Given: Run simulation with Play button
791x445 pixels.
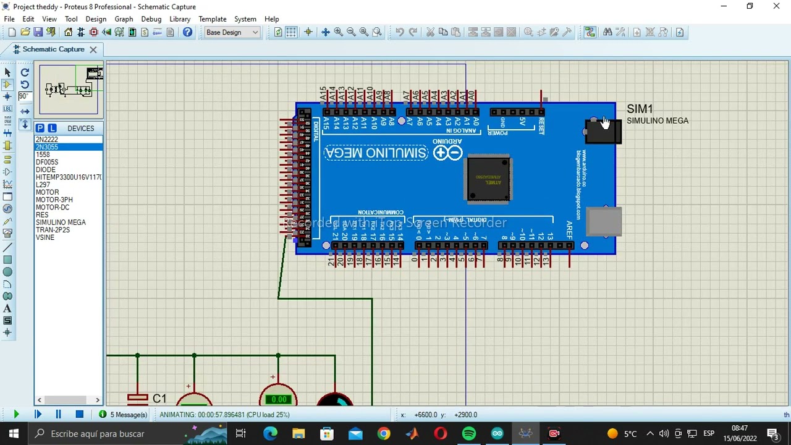Looking at the screenshot, I should point(16,415).
